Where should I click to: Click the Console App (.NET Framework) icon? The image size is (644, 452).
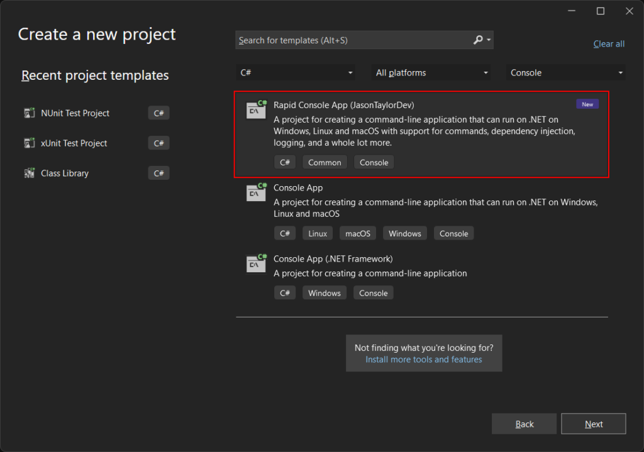tap(256, 264)
